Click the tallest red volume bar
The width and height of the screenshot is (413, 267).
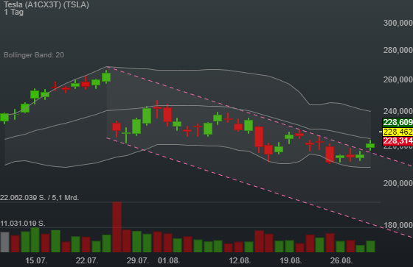tap(117, 227)
